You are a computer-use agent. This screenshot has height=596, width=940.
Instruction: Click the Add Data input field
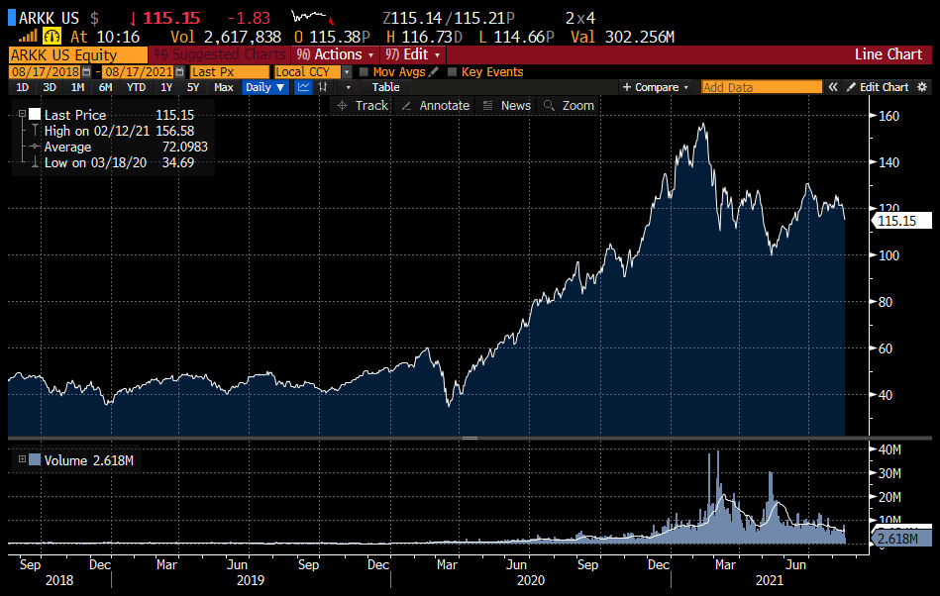tap(762, 87)
